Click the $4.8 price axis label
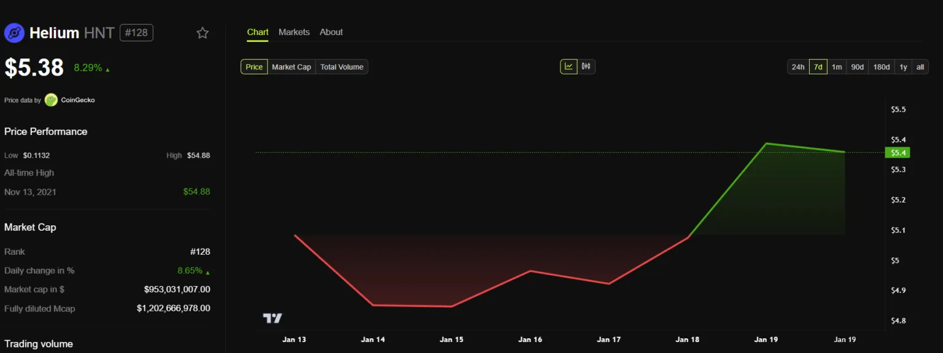 click(x=898, y=320)
